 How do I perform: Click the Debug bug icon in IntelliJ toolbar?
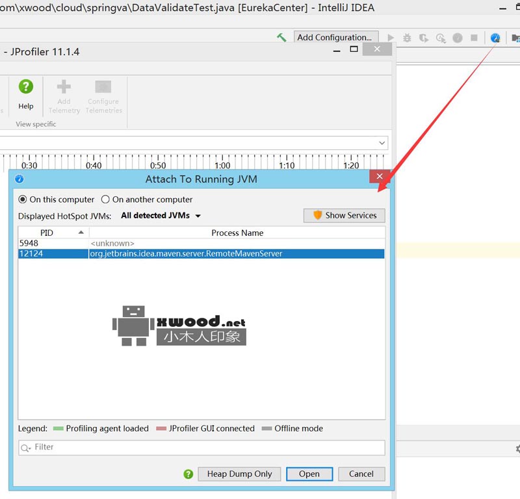point(407,38)
